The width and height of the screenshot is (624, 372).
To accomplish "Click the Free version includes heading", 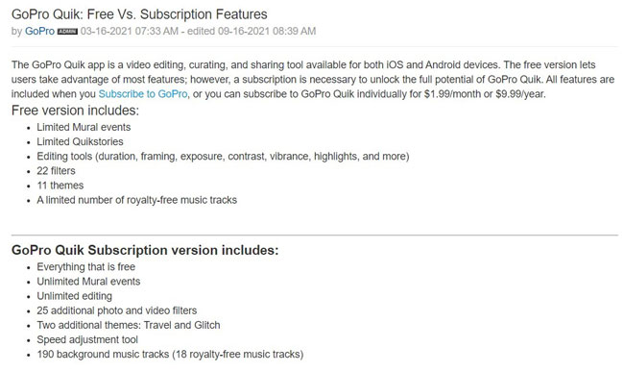I will [x=75, y=111].
